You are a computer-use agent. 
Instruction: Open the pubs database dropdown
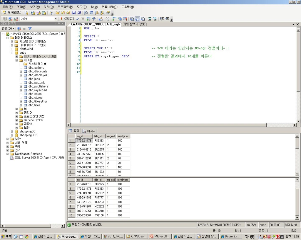56,18
